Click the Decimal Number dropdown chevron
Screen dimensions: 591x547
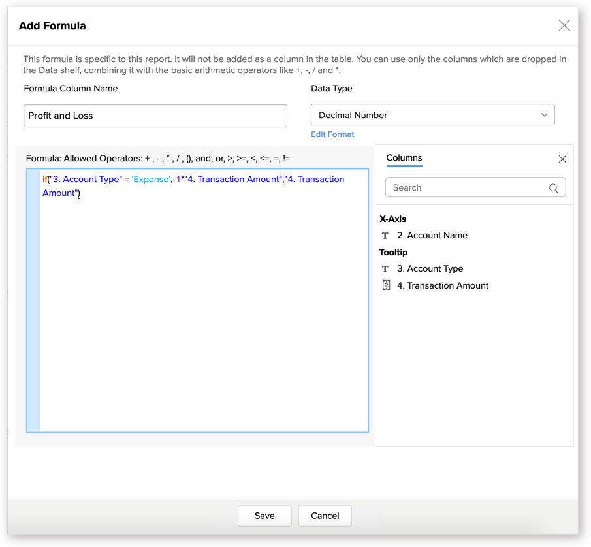click(544, 115)
